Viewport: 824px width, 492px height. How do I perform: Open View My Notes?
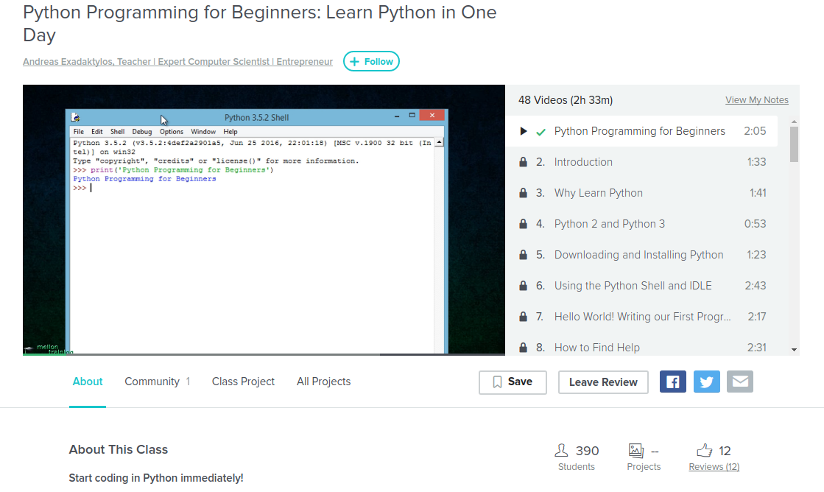[x=757, y=99]
